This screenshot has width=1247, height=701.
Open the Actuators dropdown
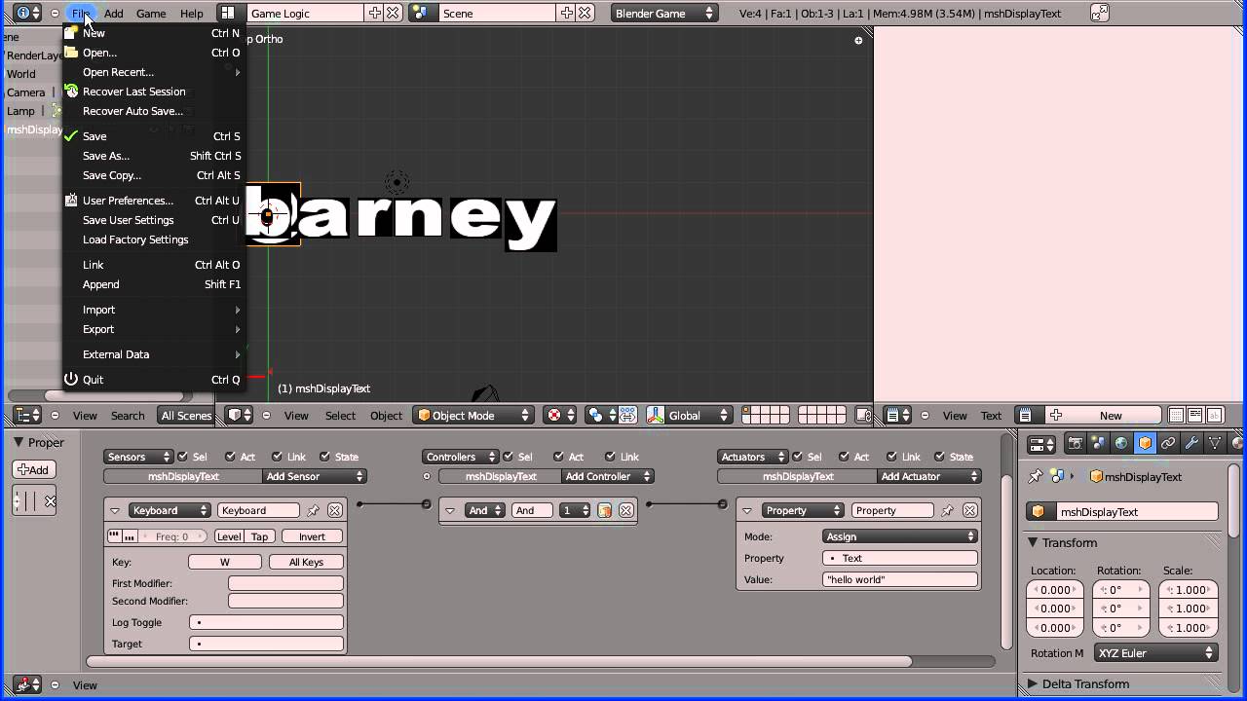coord(752,457)
